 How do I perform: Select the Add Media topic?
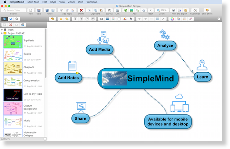click(99, 50)
